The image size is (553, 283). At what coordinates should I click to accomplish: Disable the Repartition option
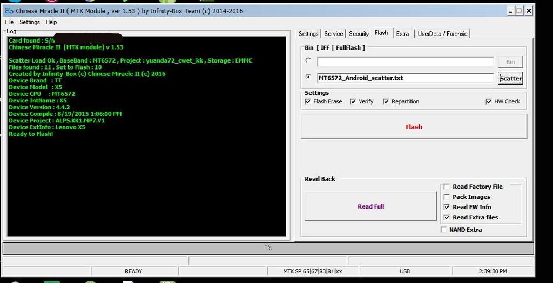(x=386, y=101)
